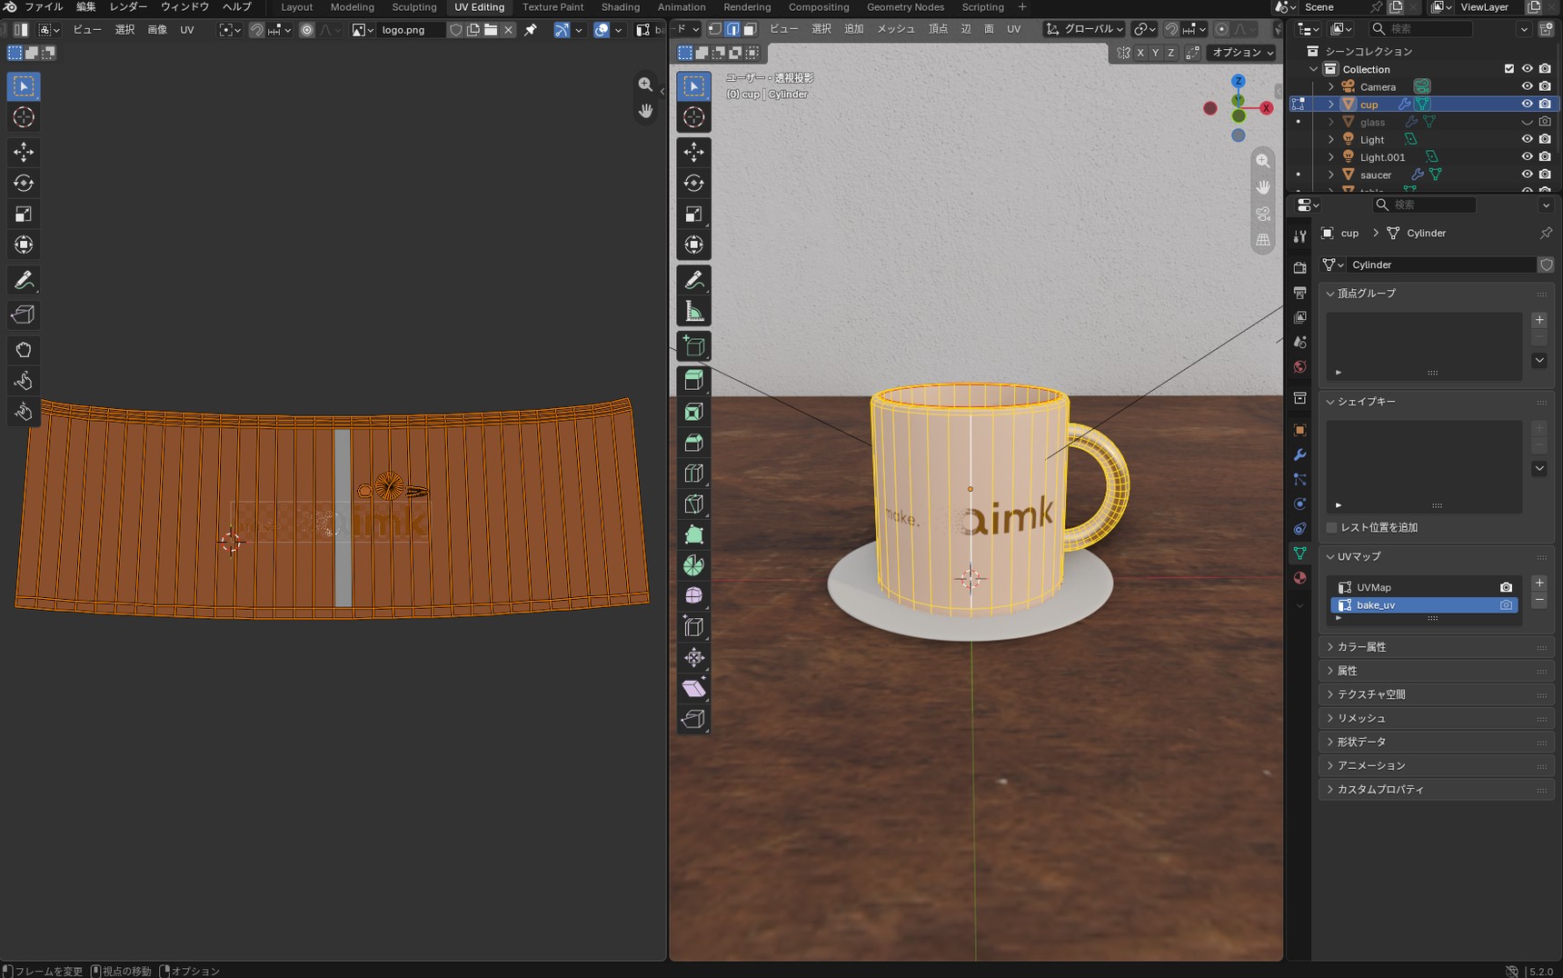Select the Measure tool in the 3D viewport
Viewport: 1563px width, 978px height.
pyautogui.click(x=694, y=312)
